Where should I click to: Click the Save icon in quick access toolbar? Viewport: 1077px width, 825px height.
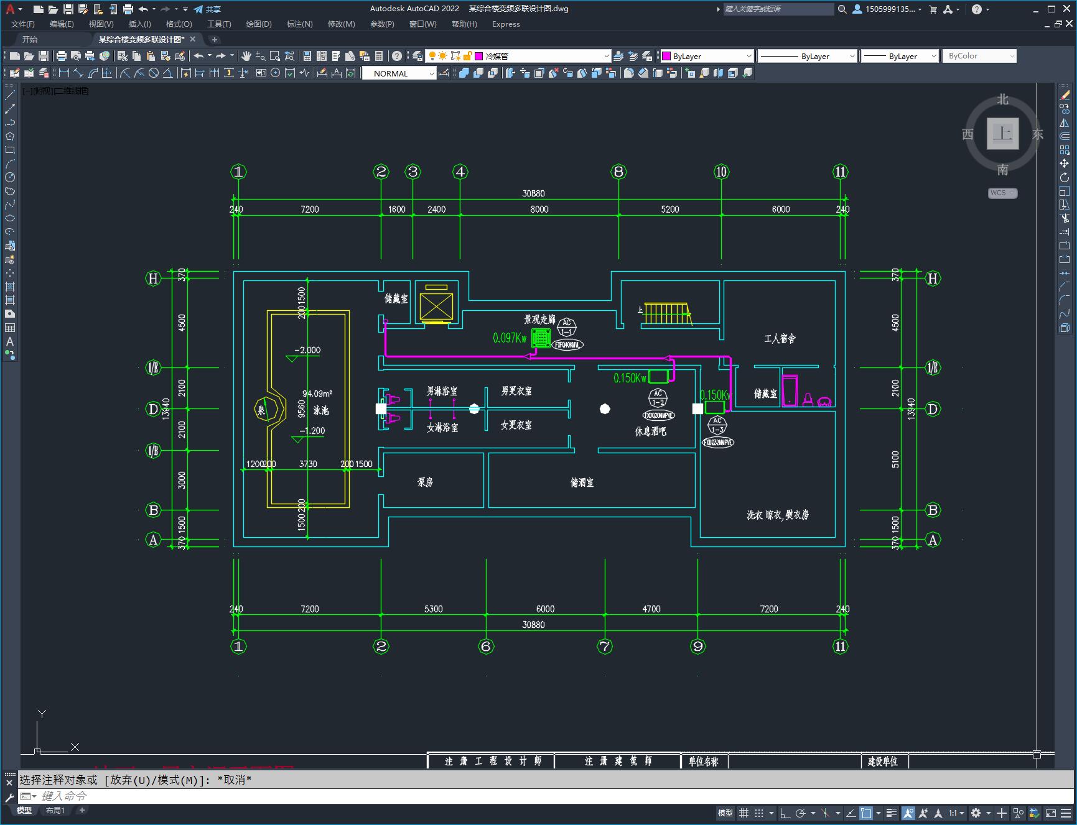68,9
